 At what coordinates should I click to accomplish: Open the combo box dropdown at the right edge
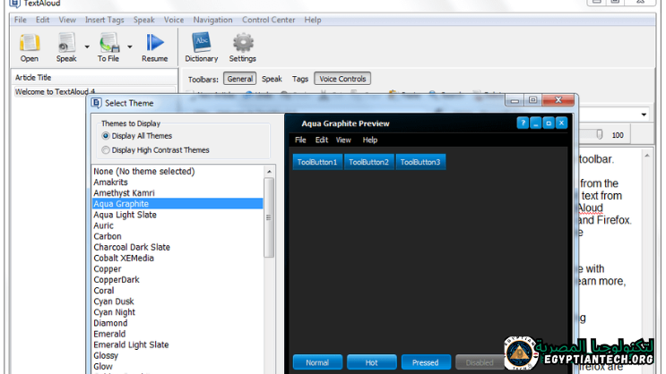tap(645, 115)
